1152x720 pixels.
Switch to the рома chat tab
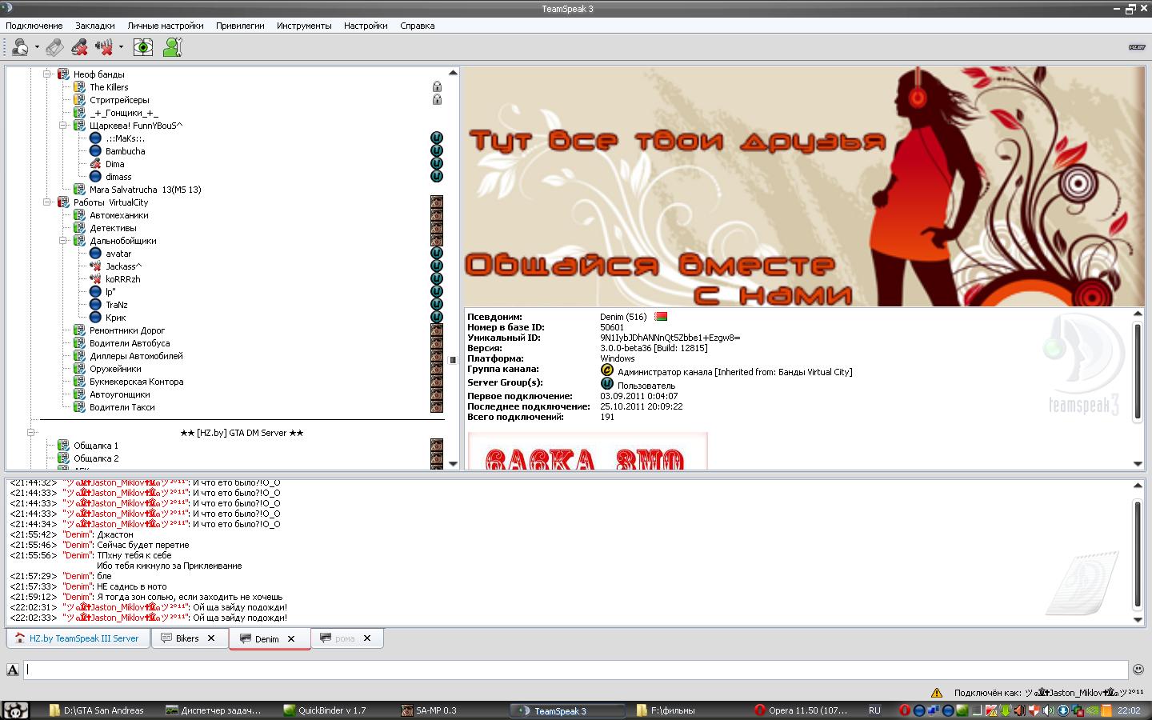point(346,638)
